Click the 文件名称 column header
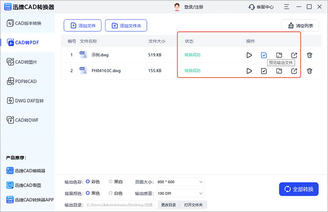The width and height of the screenshot is (328, 212). tap(88, 41)
